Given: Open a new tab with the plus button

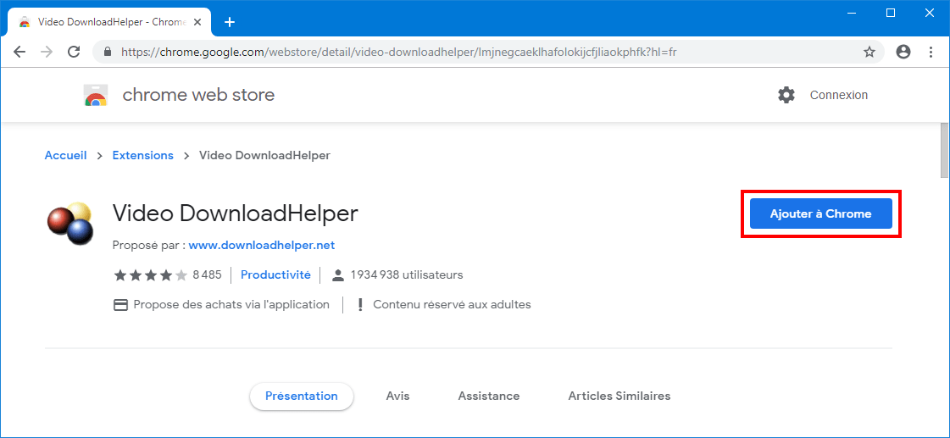Looking at the screenshot, I should click(x=230, y=22).
